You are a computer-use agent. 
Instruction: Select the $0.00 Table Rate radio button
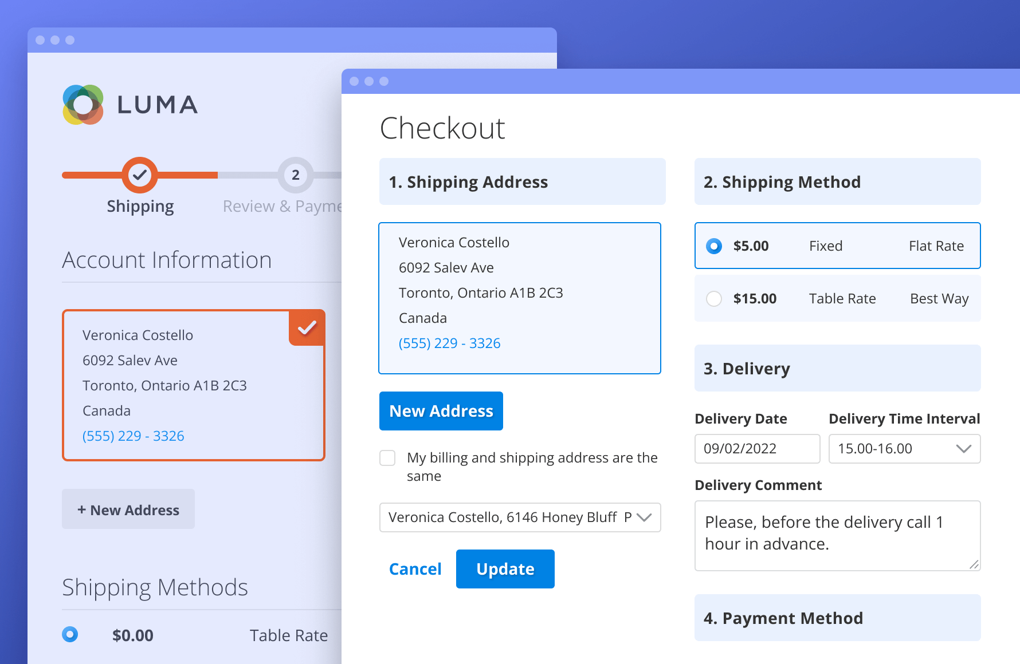point(70,634)
